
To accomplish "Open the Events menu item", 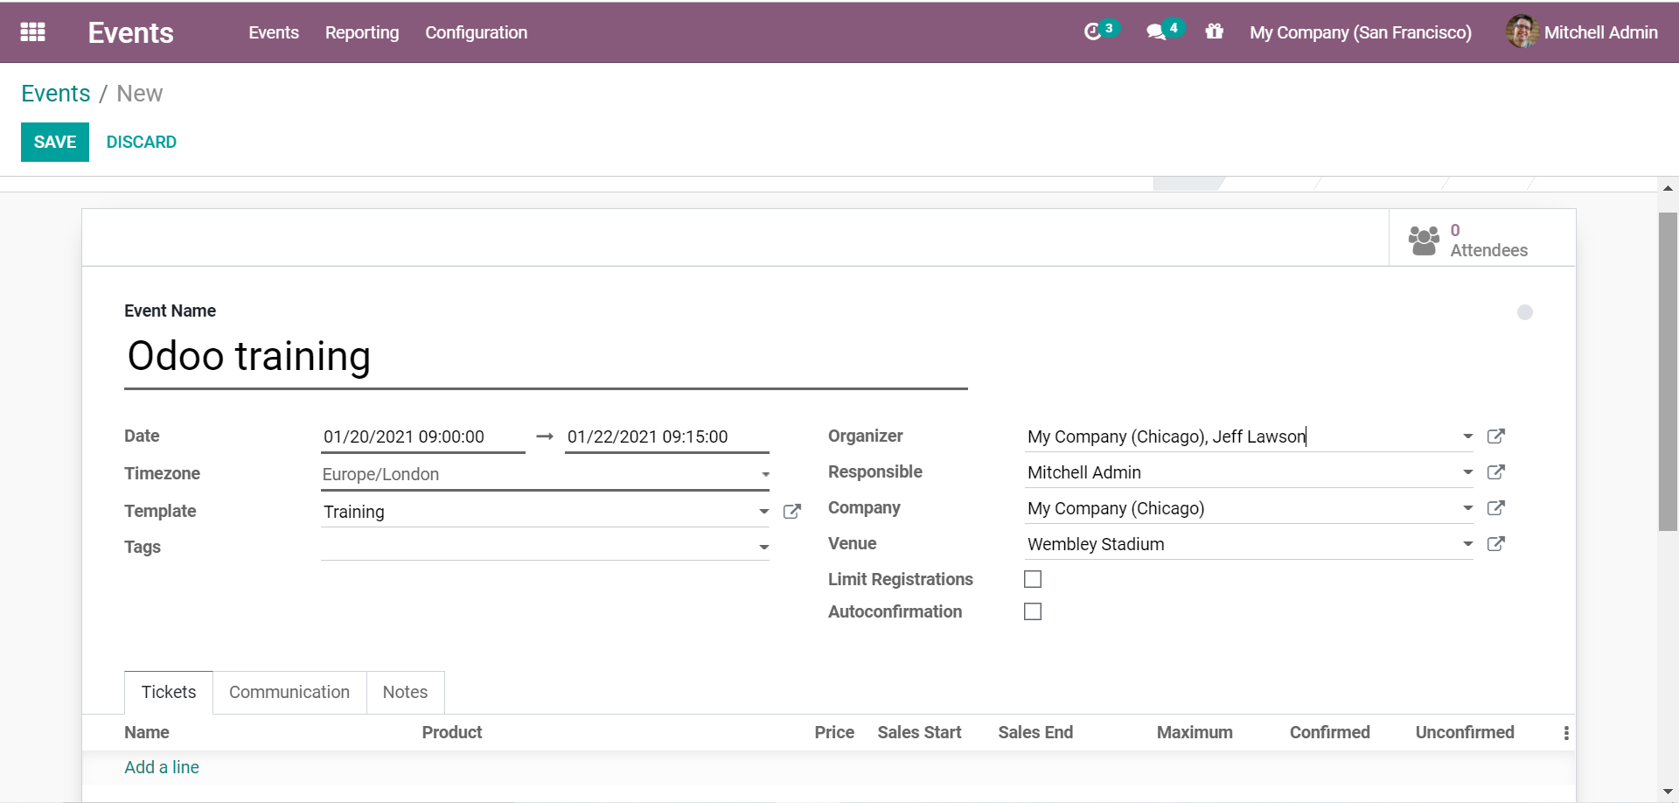I will [274, 32].
